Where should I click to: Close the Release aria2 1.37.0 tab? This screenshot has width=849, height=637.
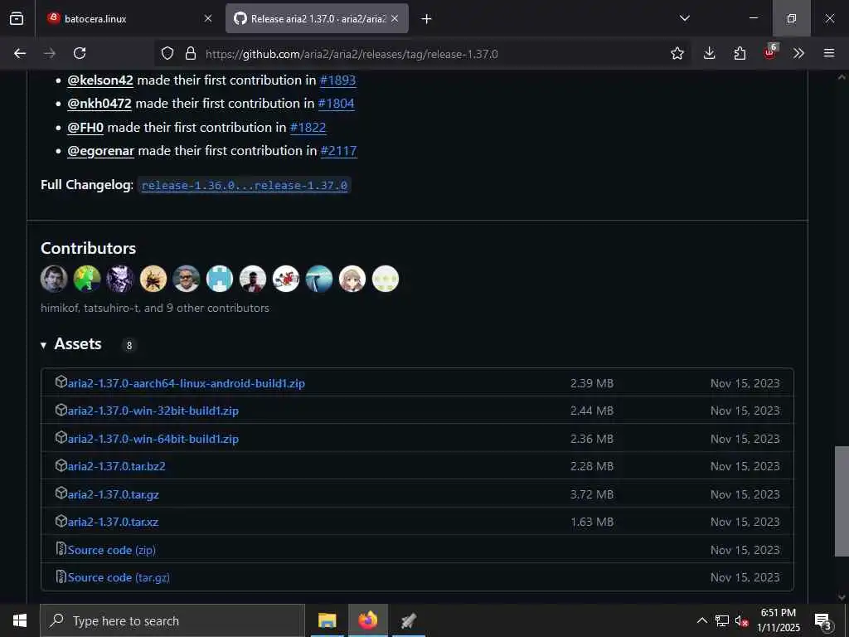coord(395,18)
